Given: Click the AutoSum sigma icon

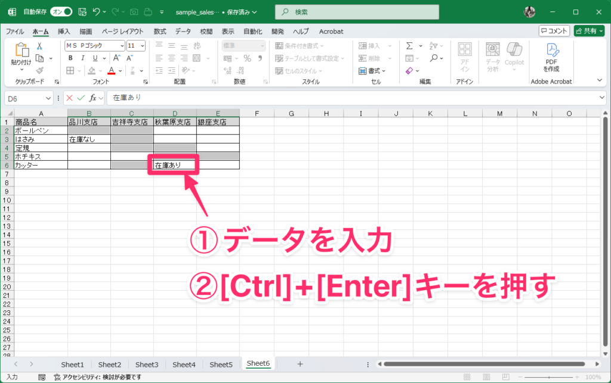Looking at the screenshot, I should point(409,46).
